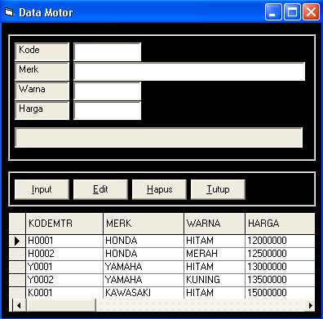Select the 13500000 price cell

coord(280,280)
